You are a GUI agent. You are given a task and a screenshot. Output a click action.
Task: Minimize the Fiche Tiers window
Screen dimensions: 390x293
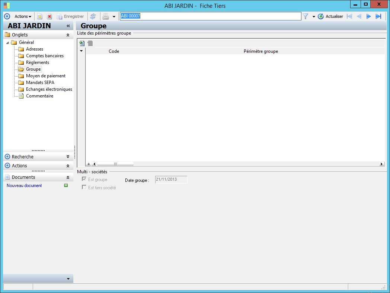click(x=355, y=4)
